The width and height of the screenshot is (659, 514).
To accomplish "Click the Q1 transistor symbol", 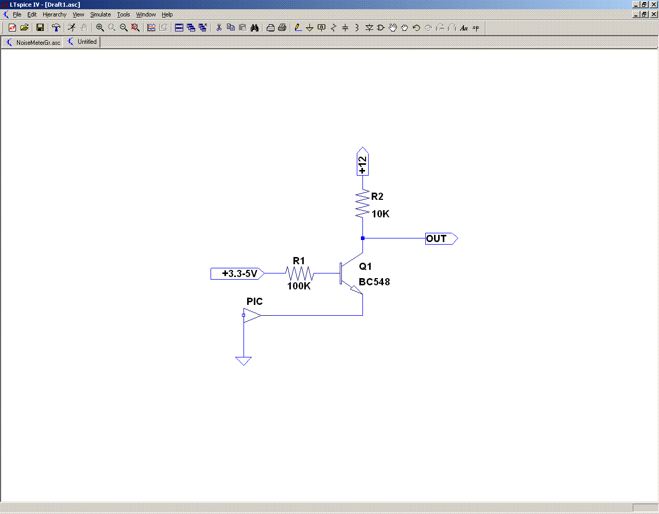I will [351, 273].
